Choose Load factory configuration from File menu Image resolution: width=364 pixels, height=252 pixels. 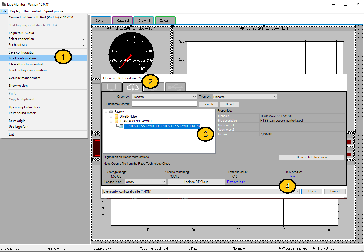tap(28, 70)
